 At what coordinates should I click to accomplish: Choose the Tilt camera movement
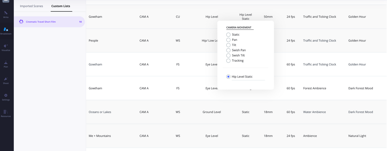[228, 45]
